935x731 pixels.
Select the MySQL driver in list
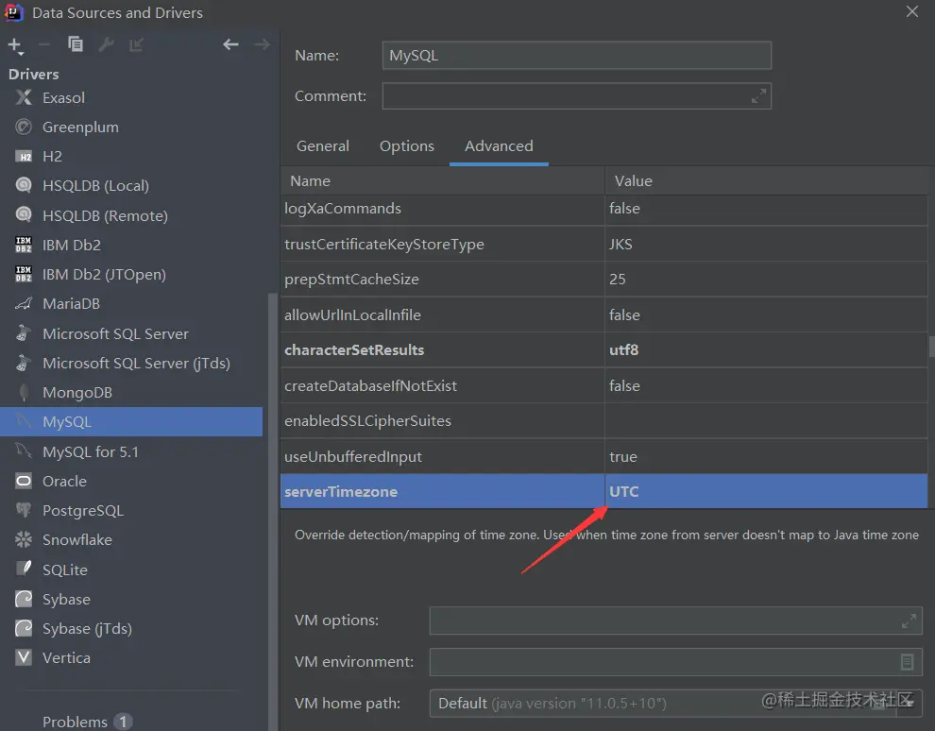pos(131,421)
